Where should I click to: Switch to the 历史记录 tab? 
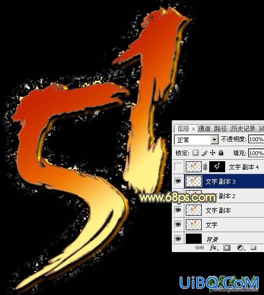tap(243, 129)
